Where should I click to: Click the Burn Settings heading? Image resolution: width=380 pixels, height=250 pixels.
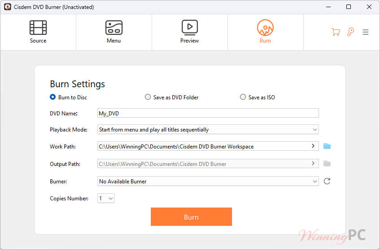click(77, 84)
